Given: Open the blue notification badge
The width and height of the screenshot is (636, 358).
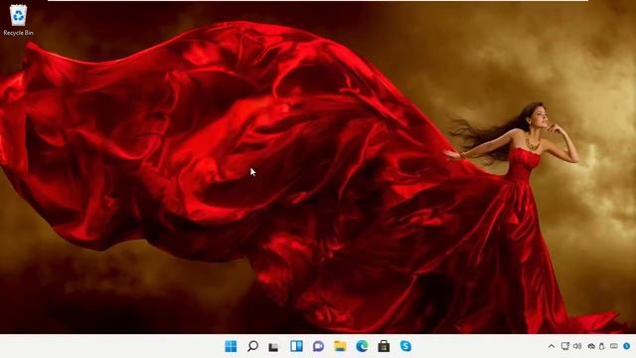Looking at the screenshot, I should coord(627,346).
